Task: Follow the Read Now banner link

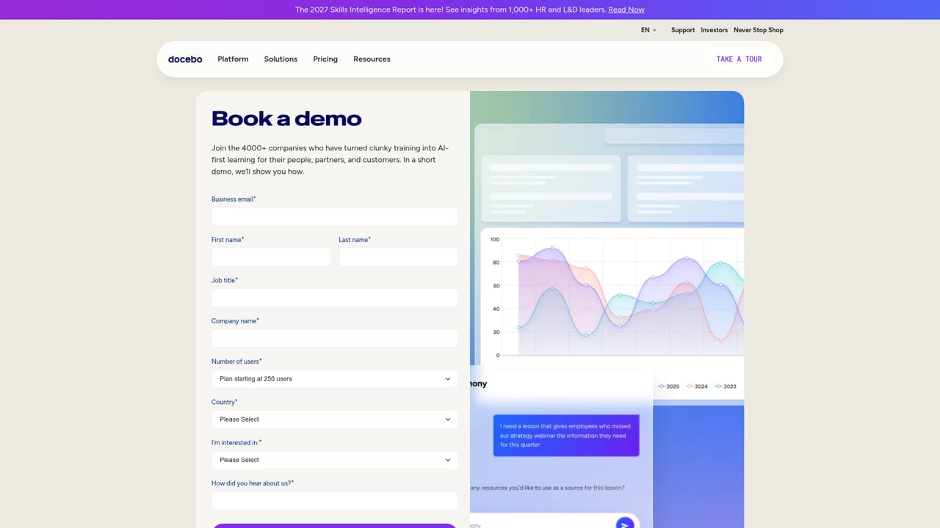Action: coord(626,10)
